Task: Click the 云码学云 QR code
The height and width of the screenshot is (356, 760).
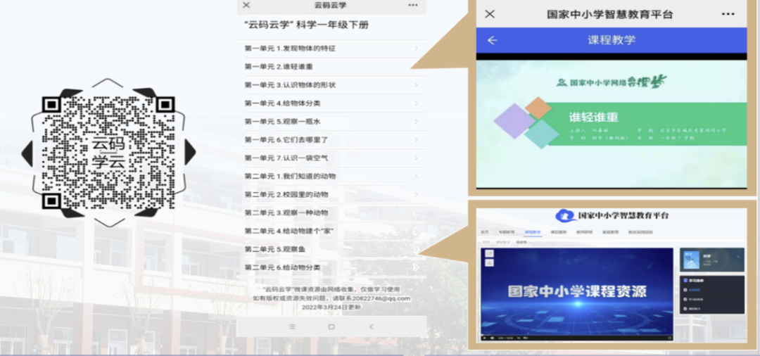Action: 108,153
